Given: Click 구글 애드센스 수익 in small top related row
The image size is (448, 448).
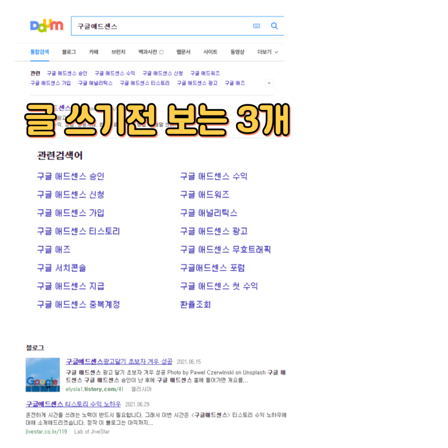Looking at the screenshot, I should click(115, 73).
